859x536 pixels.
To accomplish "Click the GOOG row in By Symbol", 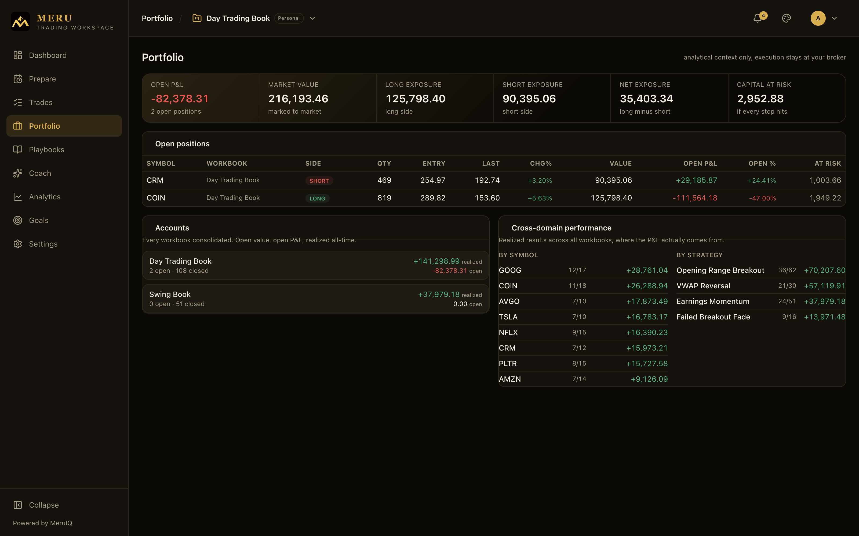I will click(583, 270).
